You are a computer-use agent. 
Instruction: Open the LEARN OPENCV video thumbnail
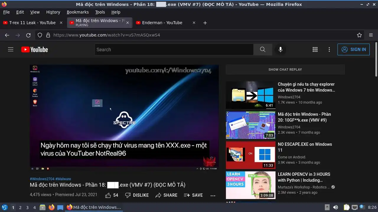[x=251, y=185]
